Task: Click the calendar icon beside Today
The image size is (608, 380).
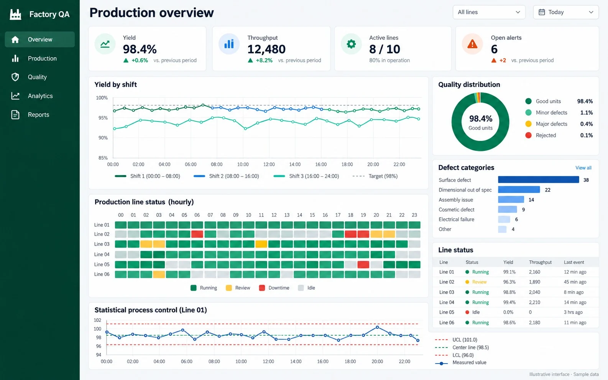Action: 542,12
